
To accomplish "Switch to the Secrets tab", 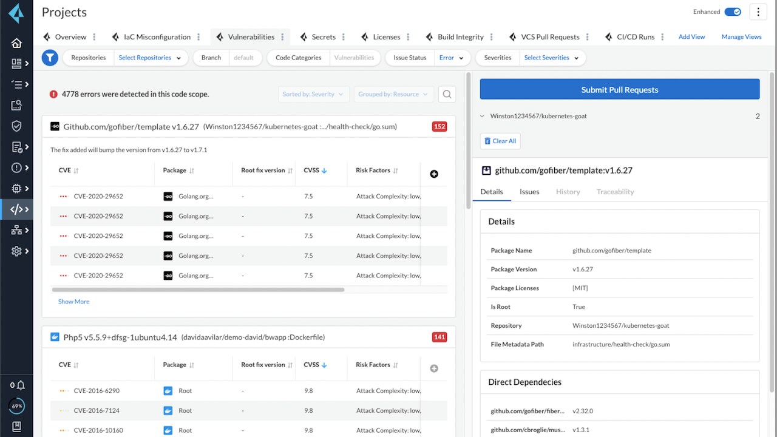I will pos(323,37).
